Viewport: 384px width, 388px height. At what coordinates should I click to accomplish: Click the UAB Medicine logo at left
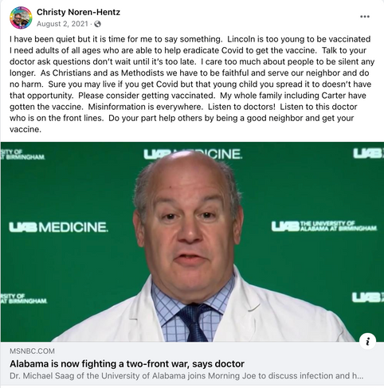click(x=58, y=227)
